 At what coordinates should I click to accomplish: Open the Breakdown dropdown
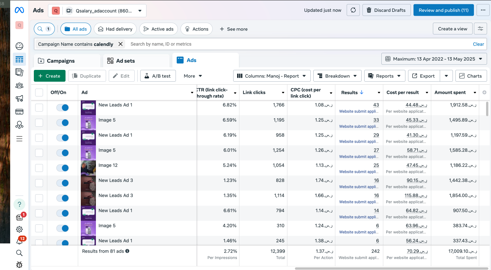337,76
